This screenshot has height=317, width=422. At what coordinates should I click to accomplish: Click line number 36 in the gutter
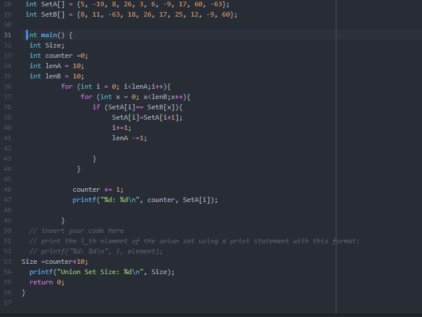(7, 86)
